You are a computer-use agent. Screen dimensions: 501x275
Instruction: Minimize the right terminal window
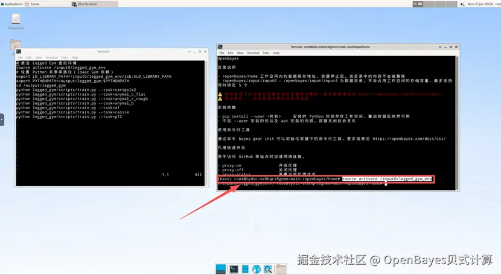[445, 47]
